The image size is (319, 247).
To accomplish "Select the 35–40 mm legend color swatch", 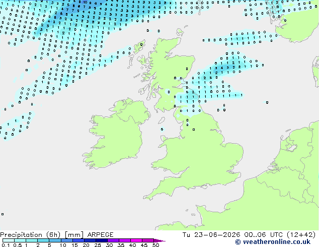I will [x=124, y=240].
